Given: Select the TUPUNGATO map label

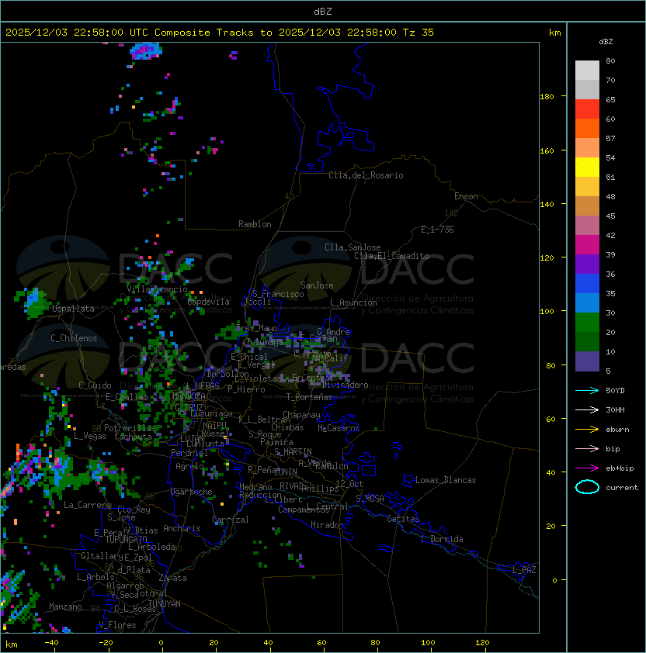Looking at the screenshot, I should [x=126, y=539].
